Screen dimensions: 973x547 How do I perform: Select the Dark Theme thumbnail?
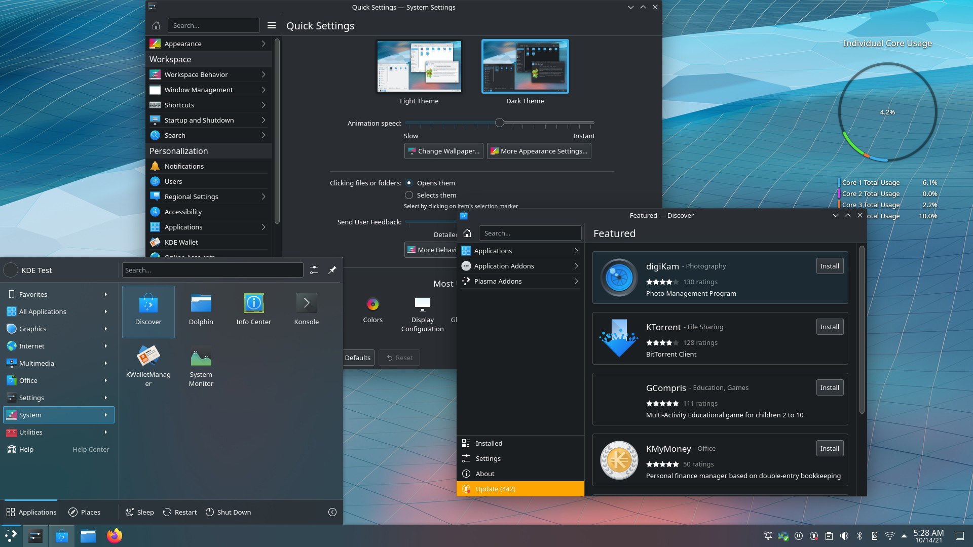[x=525, y=66]
